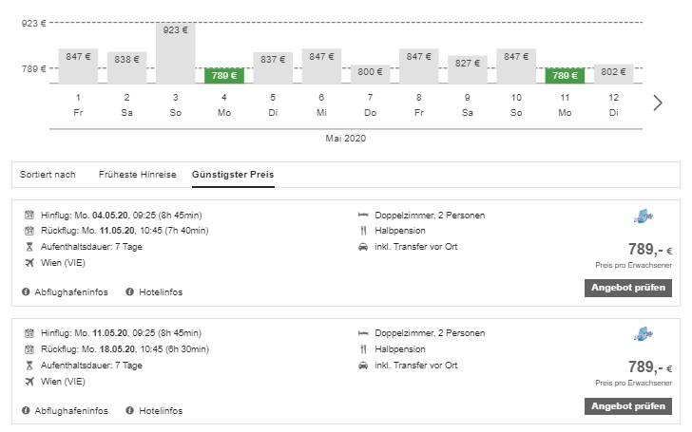Expand Hotelinfos in the second offer

pyautogui.click(x=160, y=411)
